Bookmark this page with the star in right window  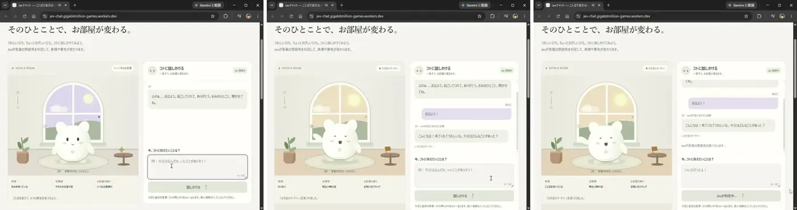pyautogui.click(x=746, y=16)
